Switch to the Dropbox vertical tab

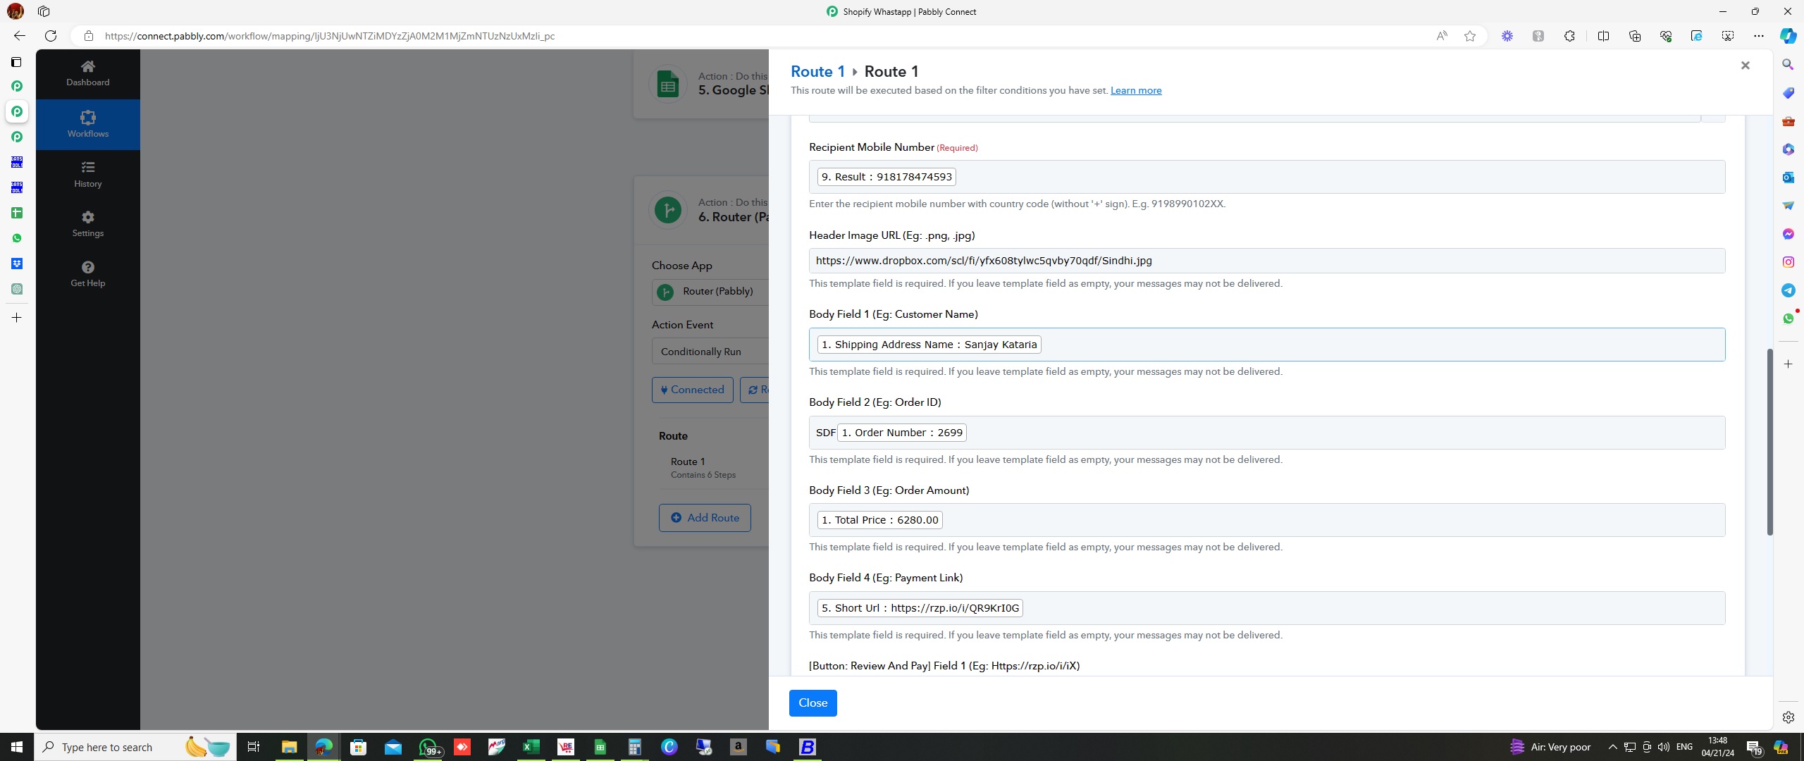(17, 264)
